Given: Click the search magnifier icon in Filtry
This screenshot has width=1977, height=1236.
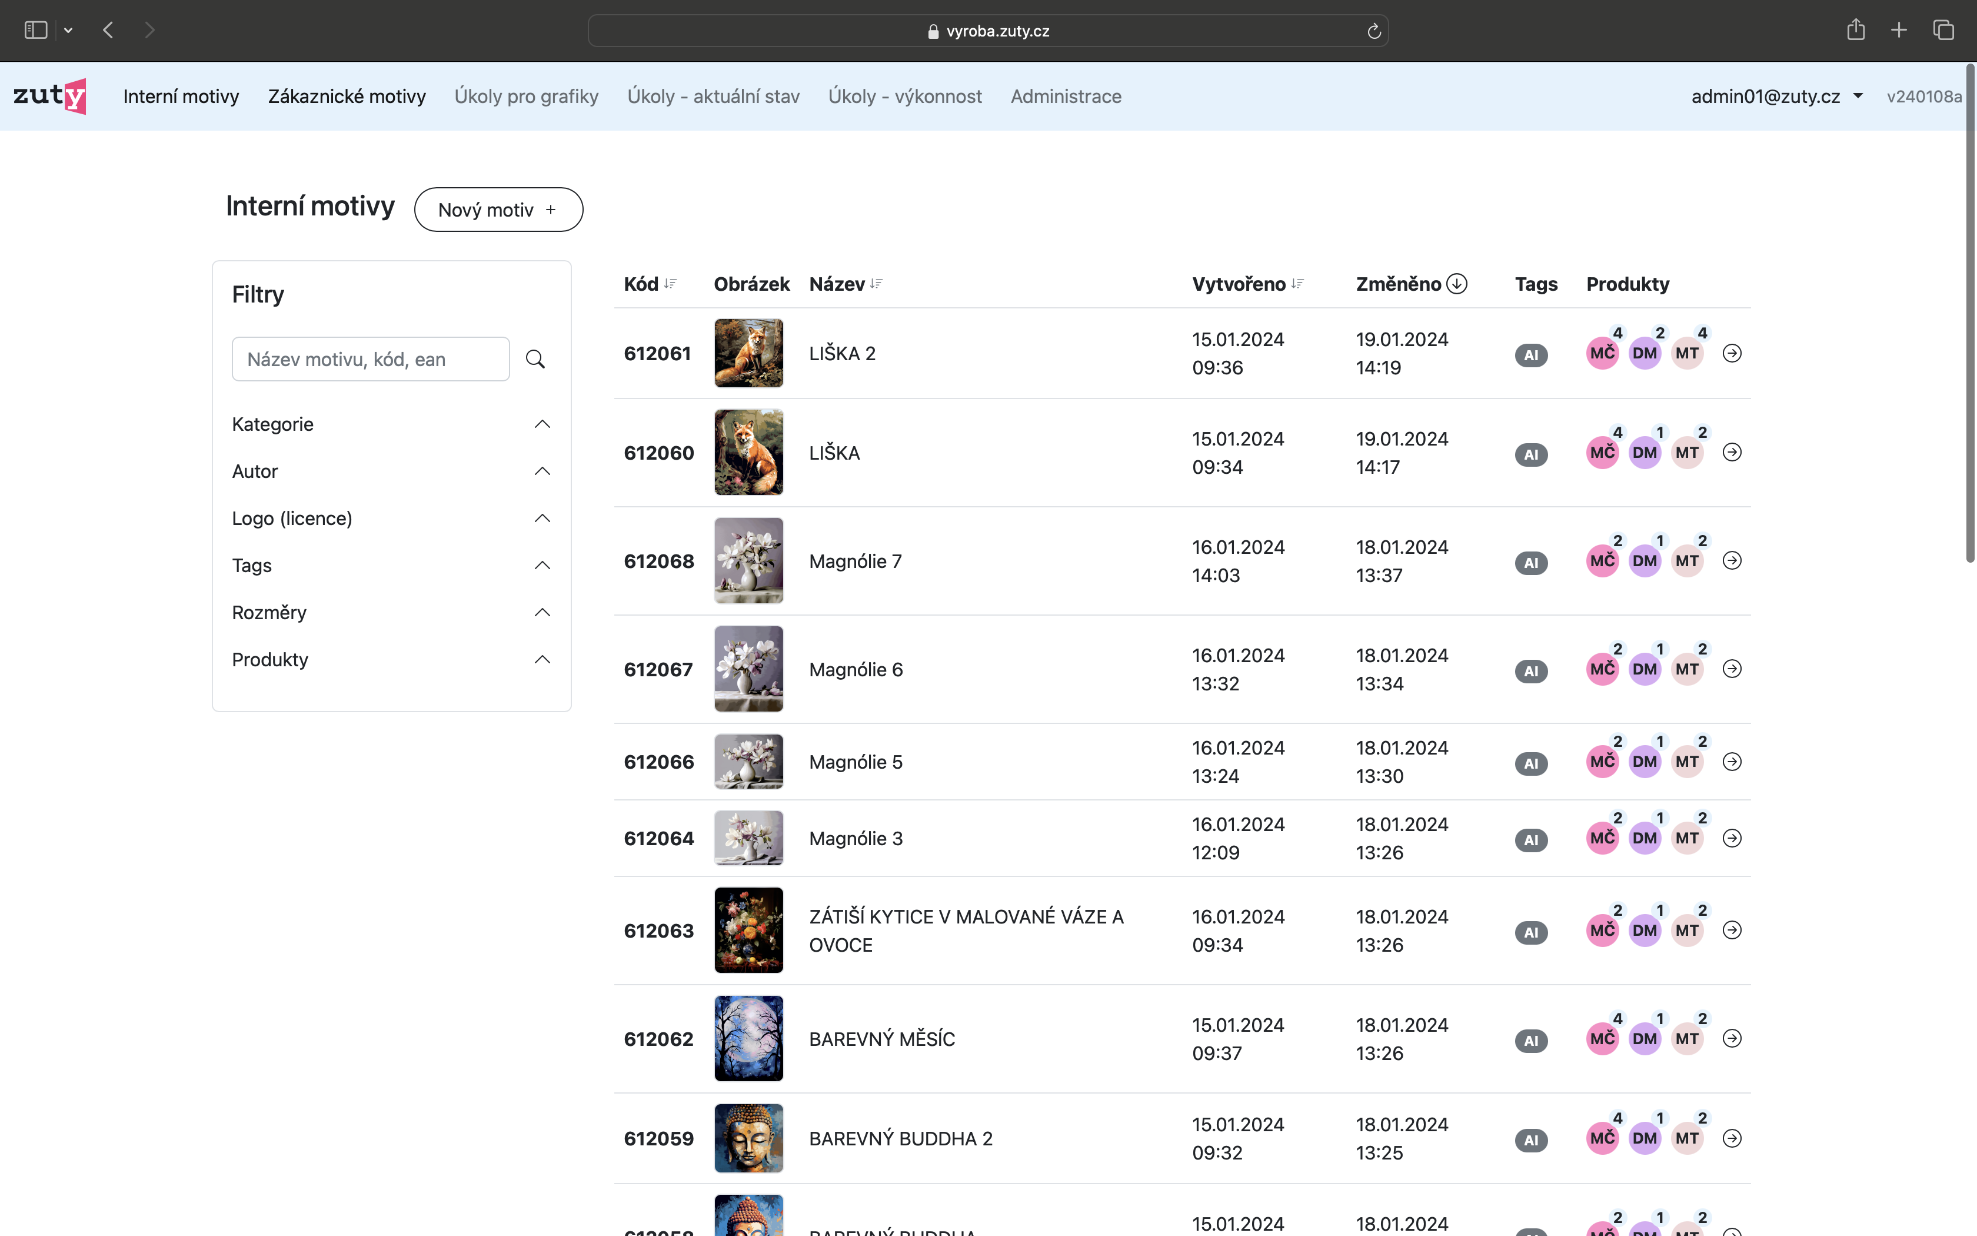Looking at the screenshot, I should 535,359.
